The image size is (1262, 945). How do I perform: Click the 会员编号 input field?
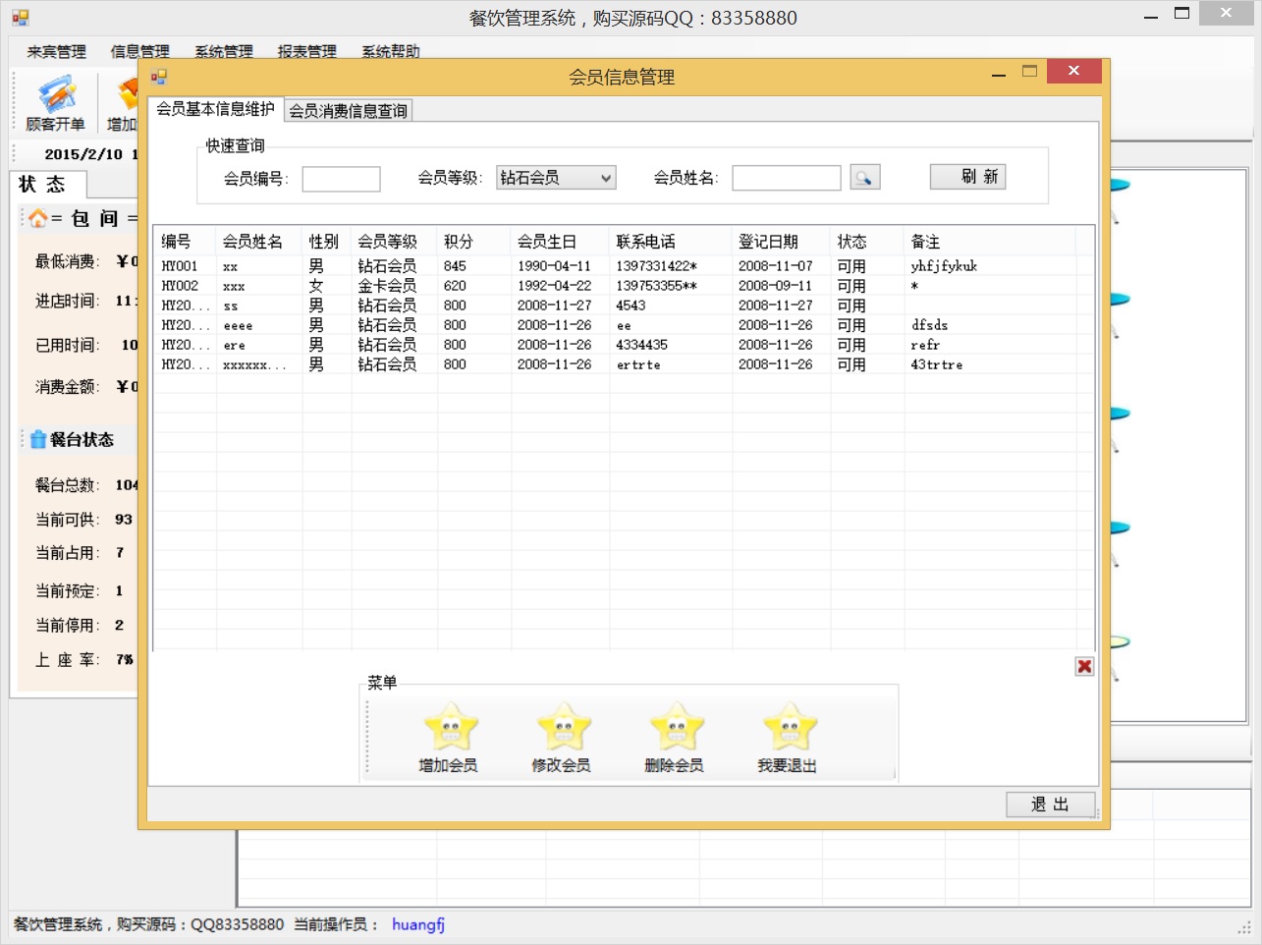point(341,179)
